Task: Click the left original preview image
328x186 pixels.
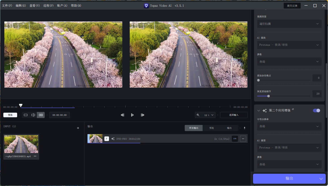Action: point(63,54)
